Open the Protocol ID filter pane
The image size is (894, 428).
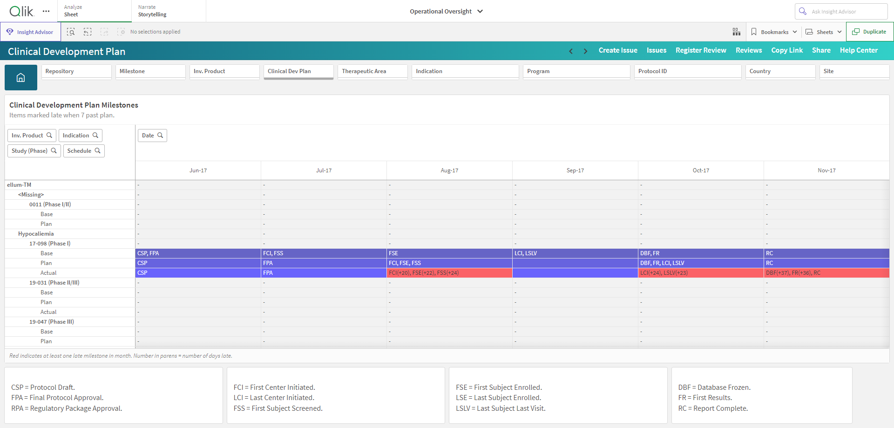point(688,72)
